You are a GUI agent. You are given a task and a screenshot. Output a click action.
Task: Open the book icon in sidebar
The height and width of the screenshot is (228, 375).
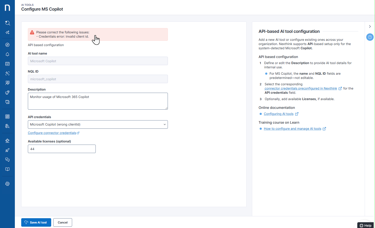pos(7,169)
